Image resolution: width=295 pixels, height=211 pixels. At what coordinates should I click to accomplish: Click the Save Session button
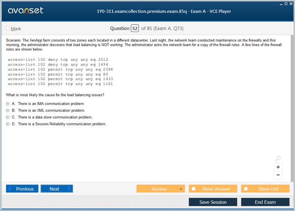pyautogui.click(x=213, y=202)
